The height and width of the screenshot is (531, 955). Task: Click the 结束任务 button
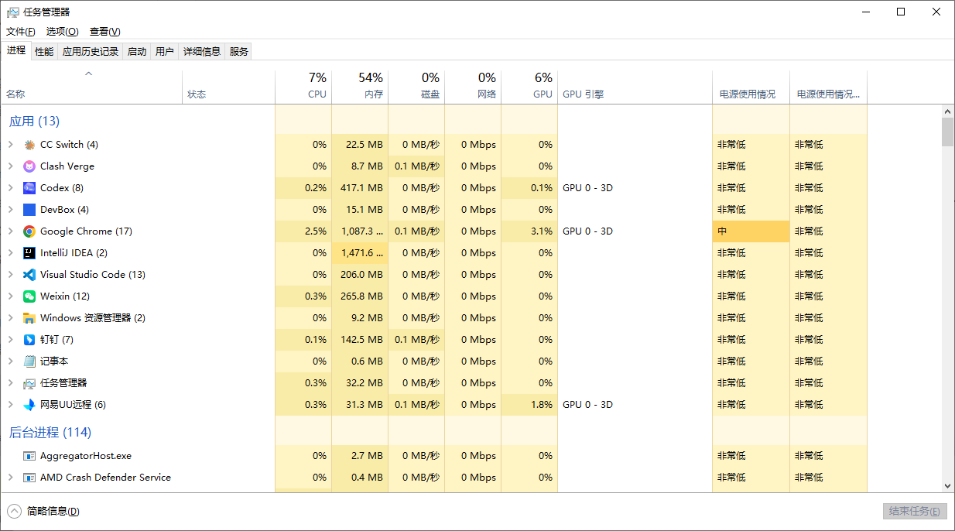[x=915, y=511]
